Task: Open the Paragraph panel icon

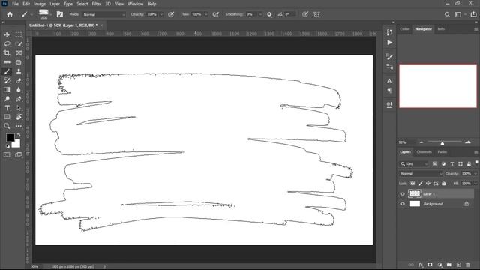Action: coord(390,91)
